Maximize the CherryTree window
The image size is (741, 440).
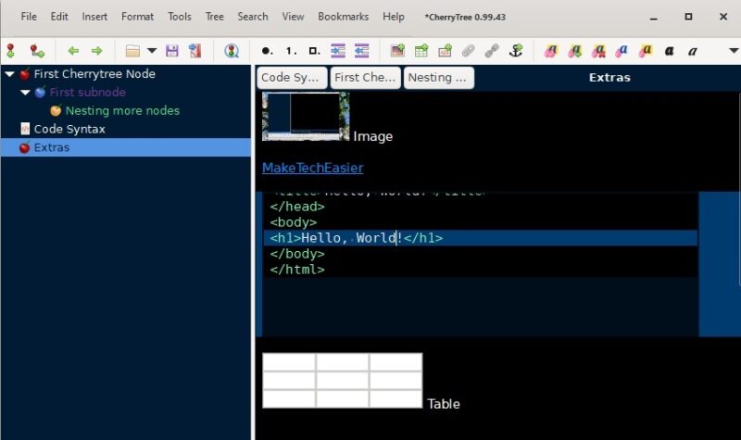point(688,17)
